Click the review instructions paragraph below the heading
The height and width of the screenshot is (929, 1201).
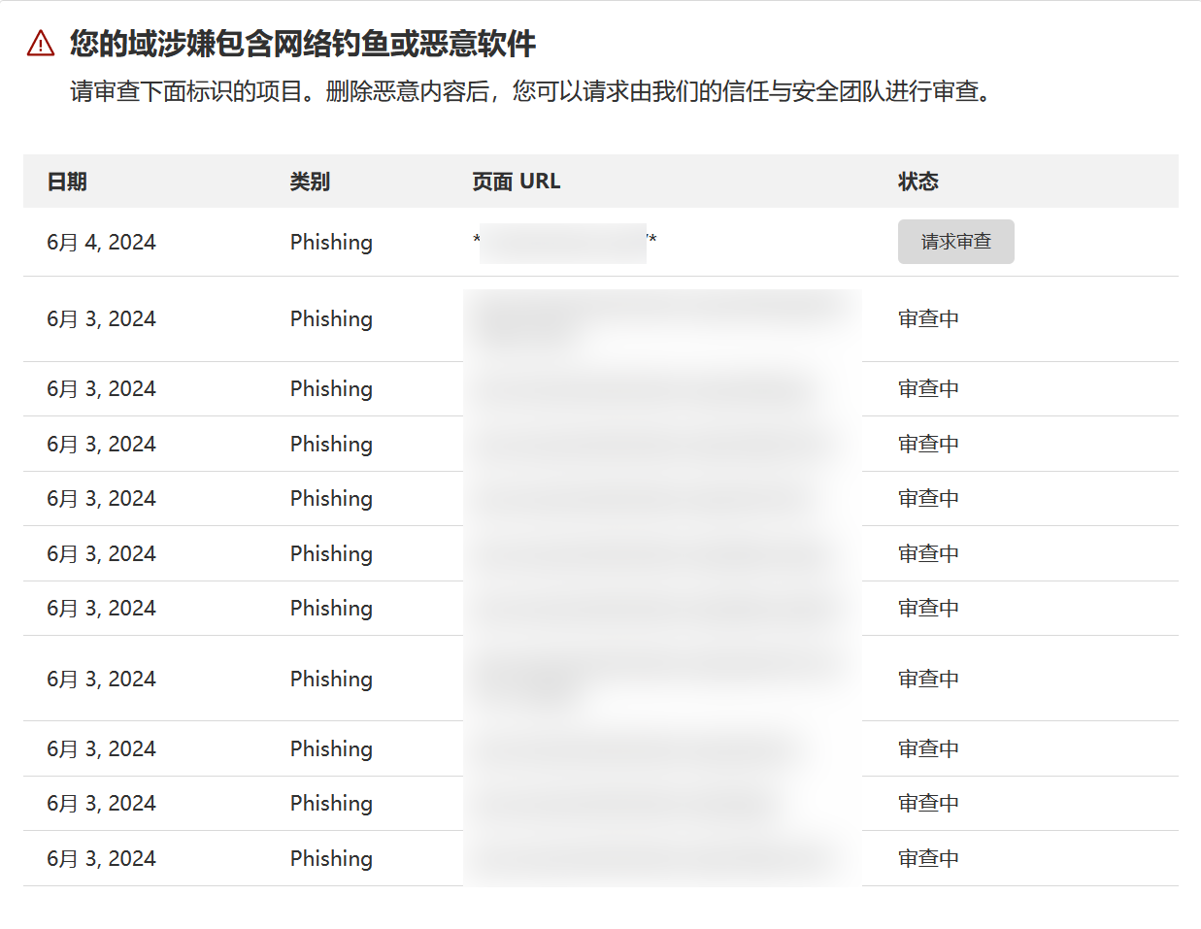pyautogui.click(x=530, y=92)
